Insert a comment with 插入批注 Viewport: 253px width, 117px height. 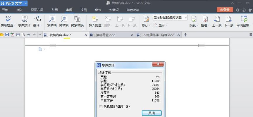click(x=95, y=21)
